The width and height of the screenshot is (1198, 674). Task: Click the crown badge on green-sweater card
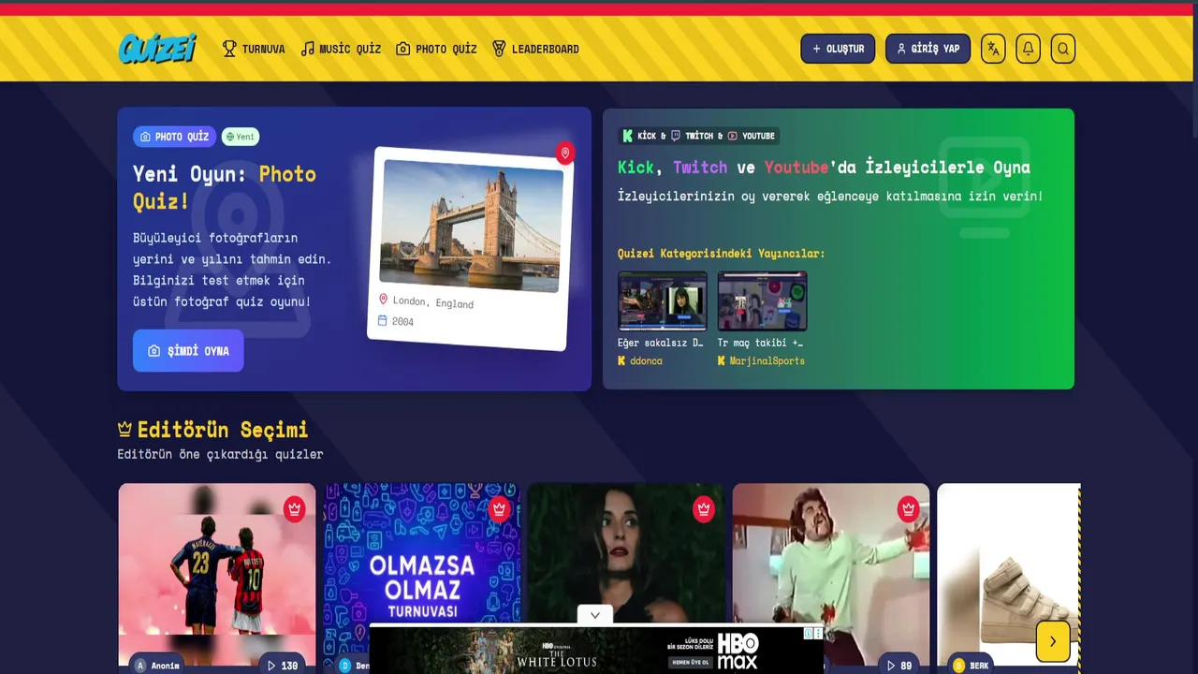[908, 509]
